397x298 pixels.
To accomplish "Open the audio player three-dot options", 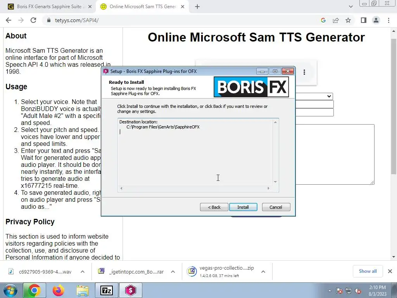I will (x=304, y=72).
